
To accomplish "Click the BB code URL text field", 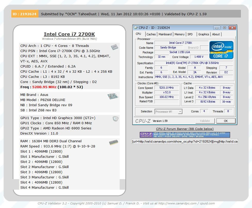I will tap(185, 142).
